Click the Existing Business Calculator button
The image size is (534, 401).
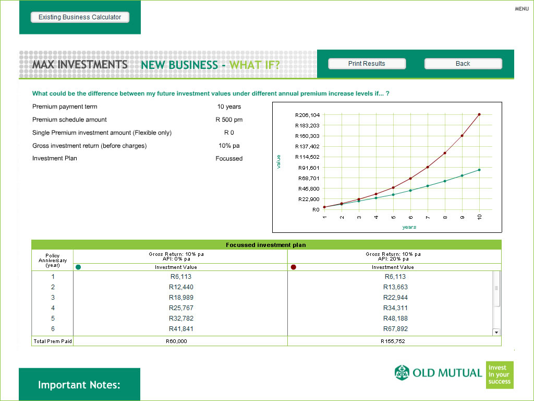80,17
